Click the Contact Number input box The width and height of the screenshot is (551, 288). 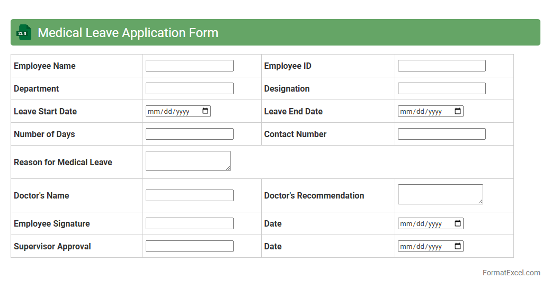pyautogui.click(x=441, y=134)
